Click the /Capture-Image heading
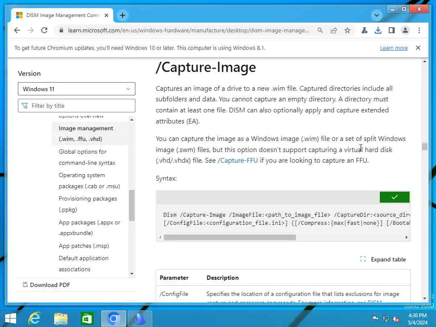The height and width of the screenshot is (327, 436). (x=206, y=67)
